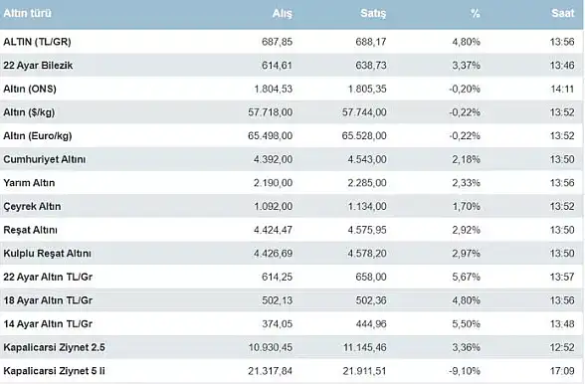Image resolution: width=585 pixels, height=384 pixels.
Task: Open 14 Ayar Altın TL/Gr entry
Action: 292,324
